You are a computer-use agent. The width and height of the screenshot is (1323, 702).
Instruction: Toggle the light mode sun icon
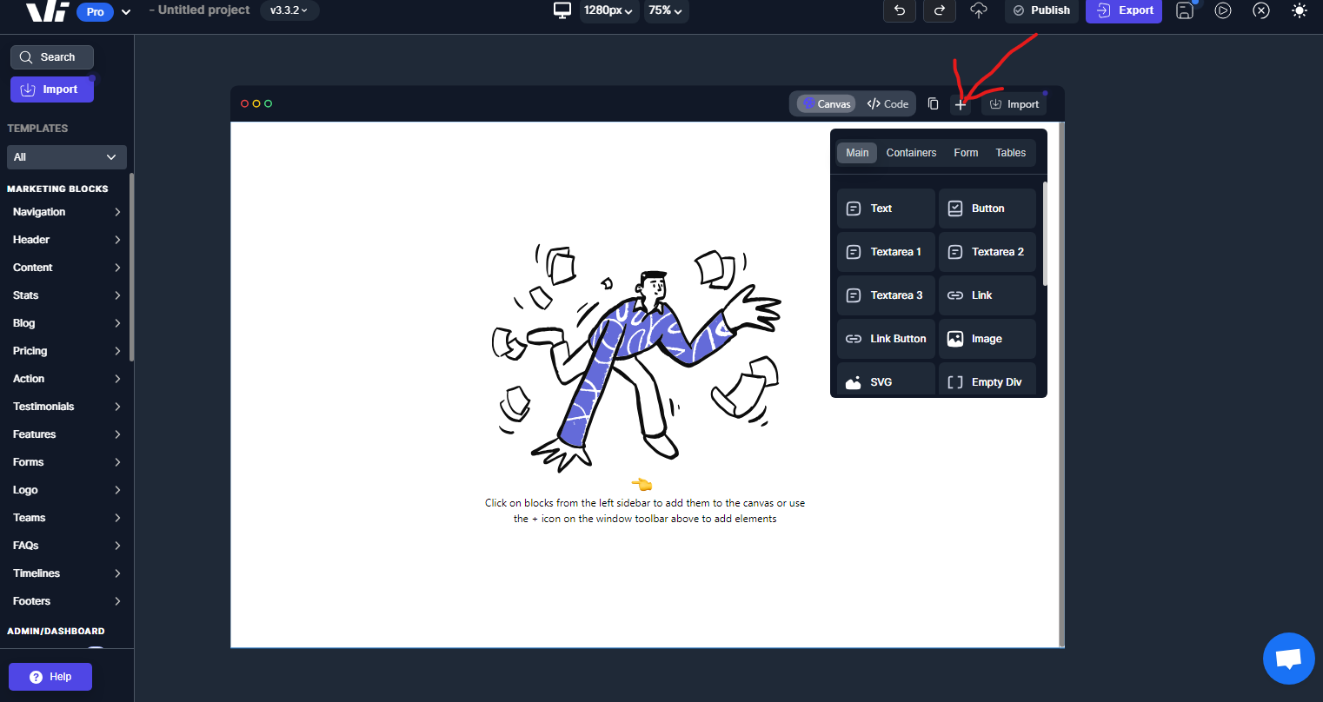point(1300,10)
